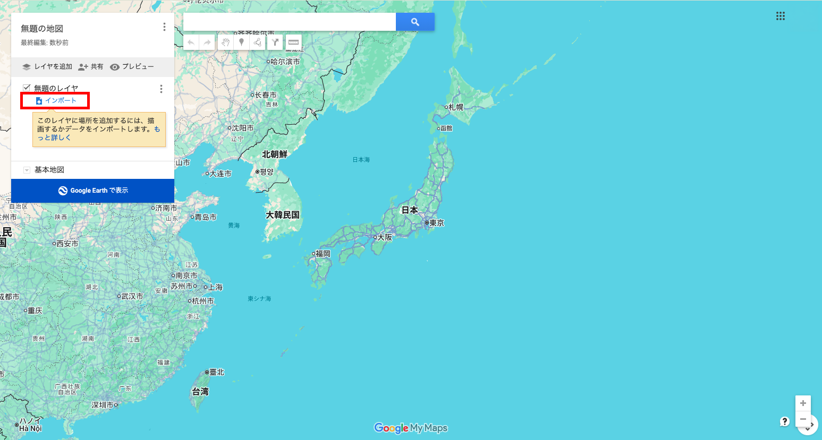Click the redo arrow in toolbar

[207, 42]
